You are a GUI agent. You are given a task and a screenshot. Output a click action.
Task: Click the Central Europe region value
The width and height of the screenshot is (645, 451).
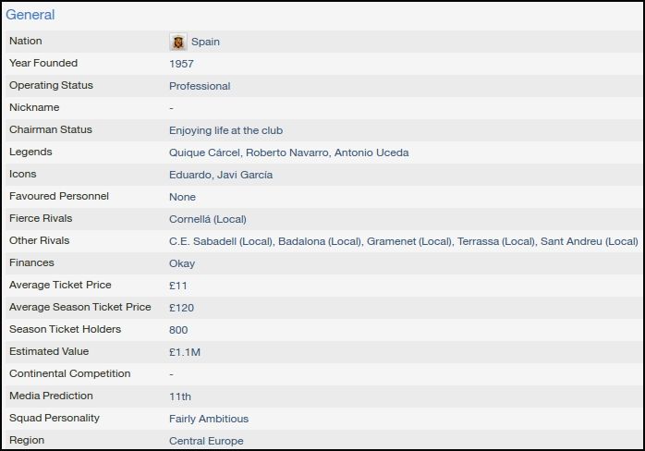(206, 441)
